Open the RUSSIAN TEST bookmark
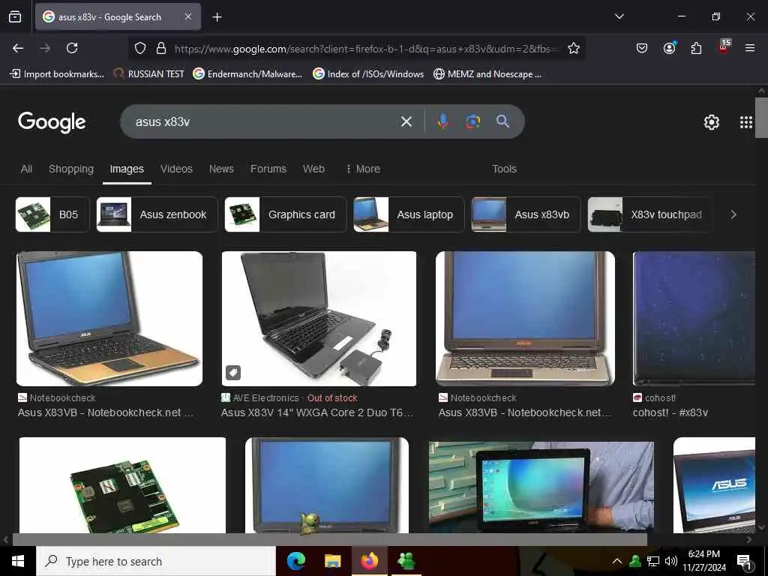This screenshot has height=576, width=768. click(x=149, y=74)
